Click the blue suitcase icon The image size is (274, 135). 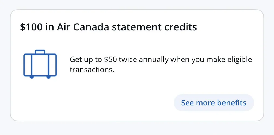[x=40, y=64]
